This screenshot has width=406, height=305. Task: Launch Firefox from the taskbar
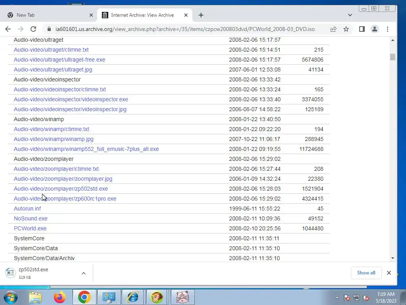[x=60, y=297]
